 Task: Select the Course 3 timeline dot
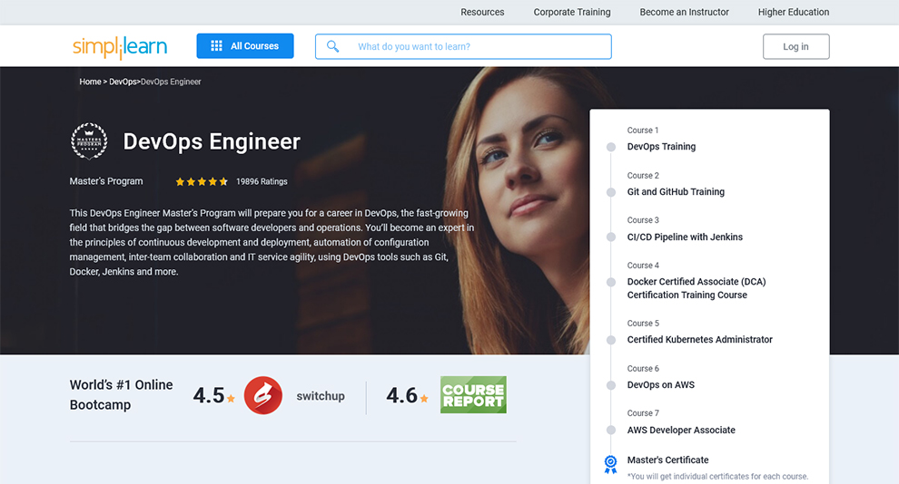pyautogui.click(x=611, y=237)
